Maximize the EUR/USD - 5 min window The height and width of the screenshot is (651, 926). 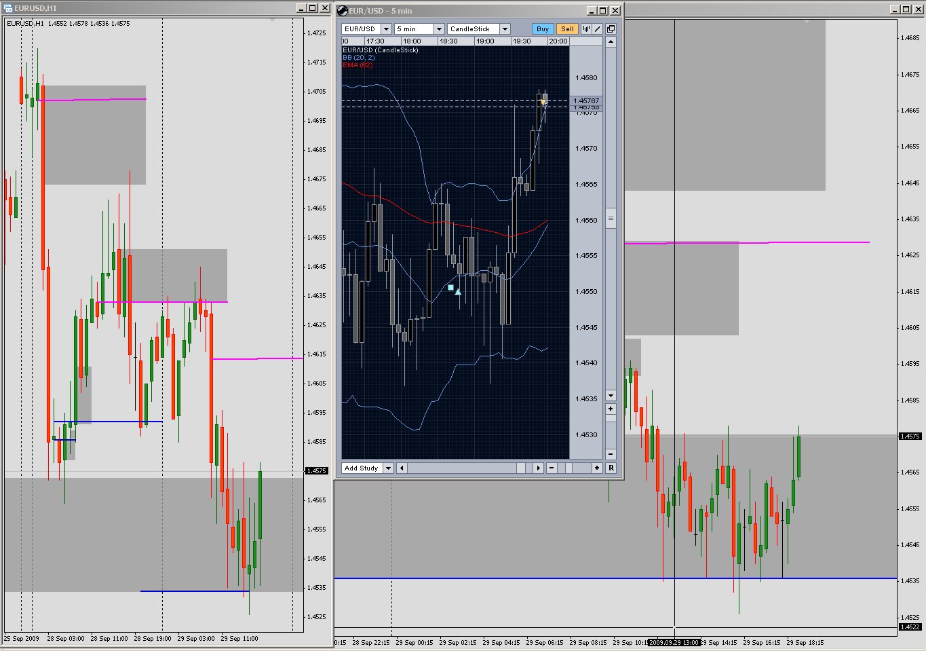(x=603, y=11)
